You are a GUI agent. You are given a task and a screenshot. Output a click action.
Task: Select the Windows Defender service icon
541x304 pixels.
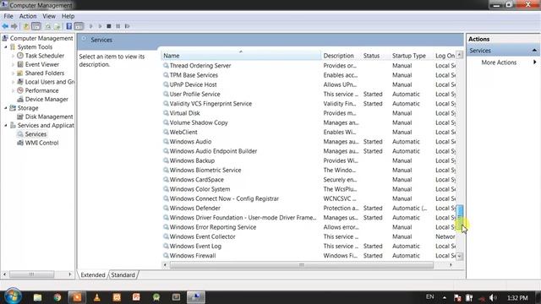(x=166, y=209)
